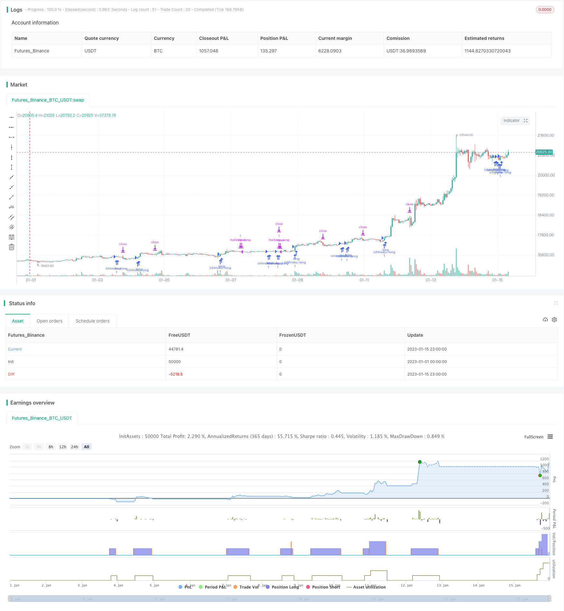Click the left handle of range navigator
564x611 pixels.
point(10,598)
